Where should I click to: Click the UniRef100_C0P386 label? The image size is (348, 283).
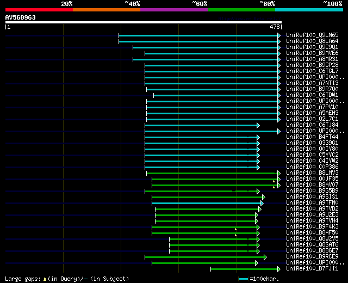[312, 167]
